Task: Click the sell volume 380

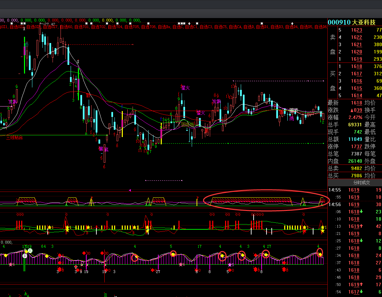Action: coord(377,44)
